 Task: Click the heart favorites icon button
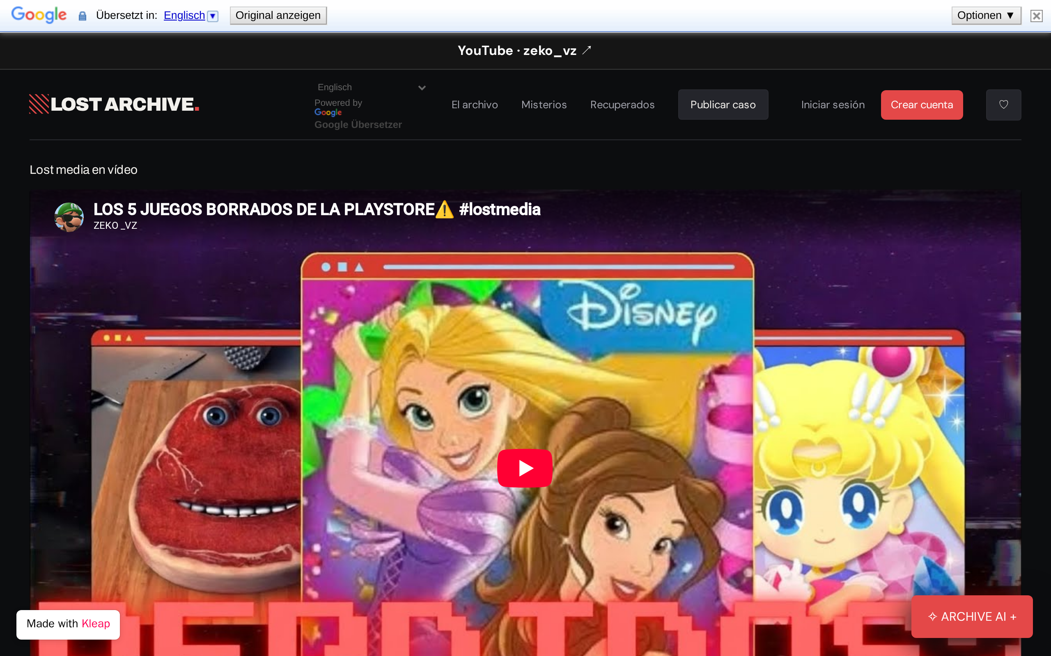pos(1003,105)
